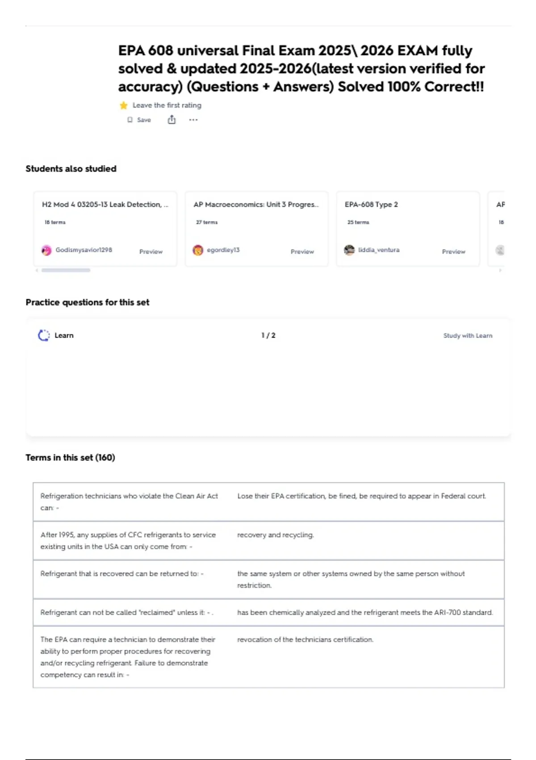The width and height of the screenshot is (536, 760).
Task: Click the carousel left arrow
Action: click(37, 270)
